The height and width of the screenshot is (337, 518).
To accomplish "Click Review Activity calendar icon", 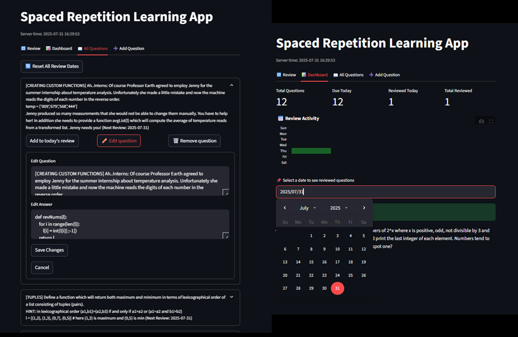I will [281, 118].
